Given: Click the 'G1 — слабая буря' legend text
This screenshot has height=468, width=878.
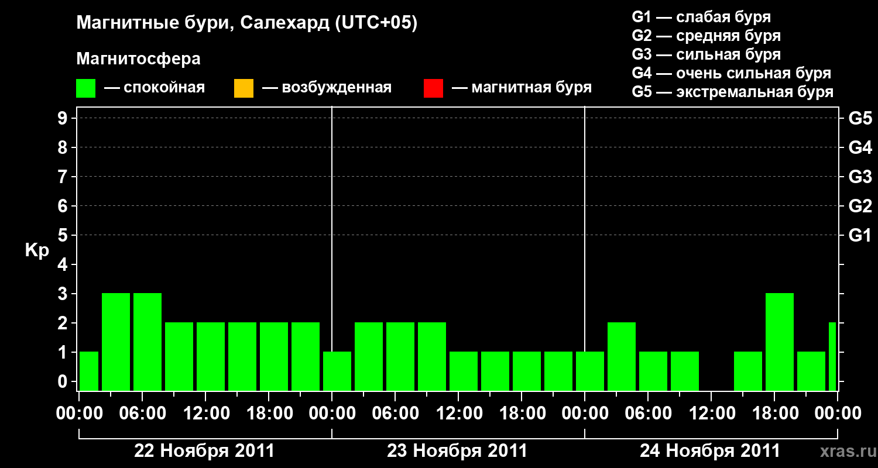Looking at the screenshot, I should pos(701,17).
